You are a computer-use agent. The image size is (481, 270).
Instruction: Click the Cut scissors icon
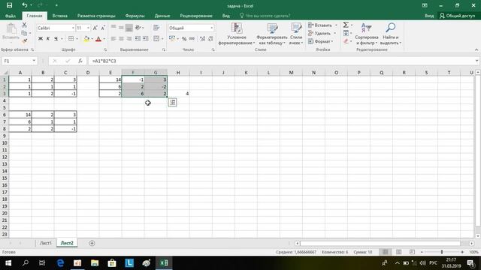(x=24, y=25)
